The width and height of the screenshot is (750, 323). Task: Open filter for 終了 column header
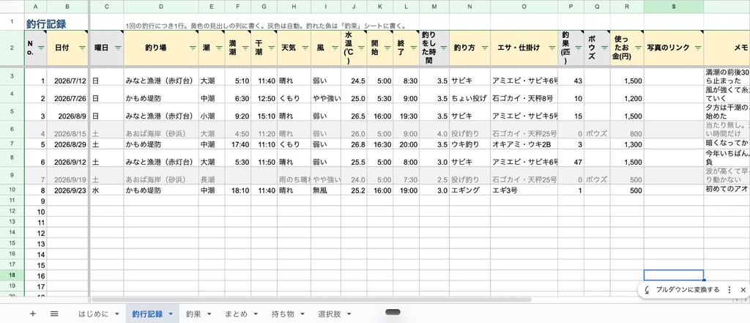tap(413, 48)
